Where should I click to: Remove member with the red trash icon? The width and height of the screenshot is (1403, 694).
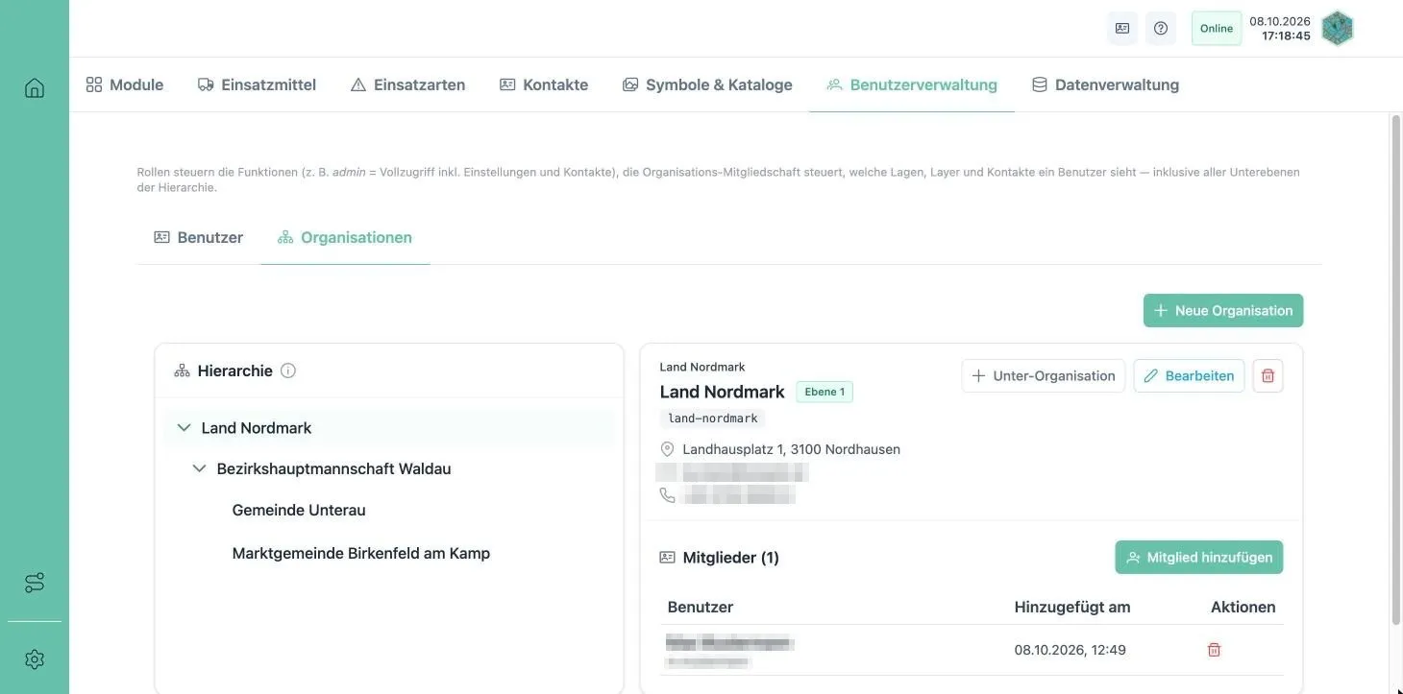1214,650
